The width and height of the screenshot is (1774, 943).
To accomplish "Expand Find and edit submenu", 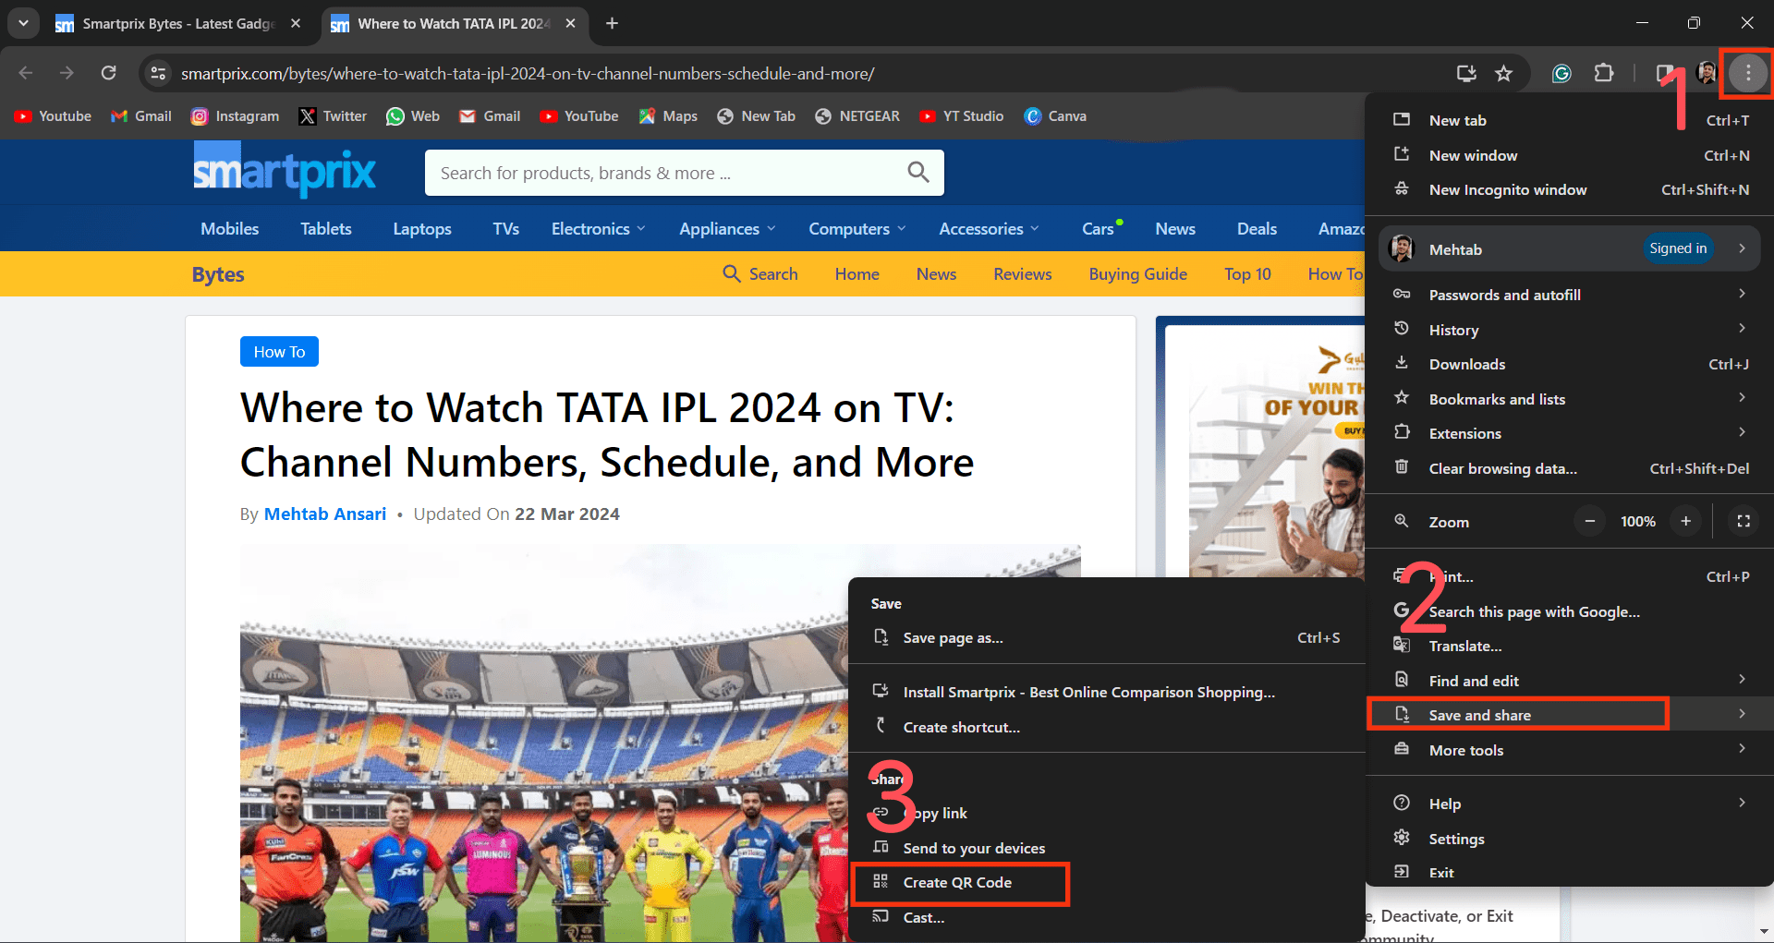I will pyautogui.click(x=1571, y=681).
